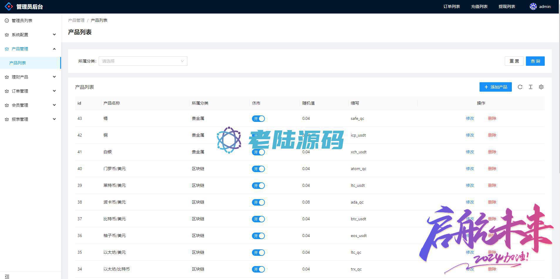
Task: Toggle the 休市 switch for 门罗币/美元
Action: [x=258, y=169]
